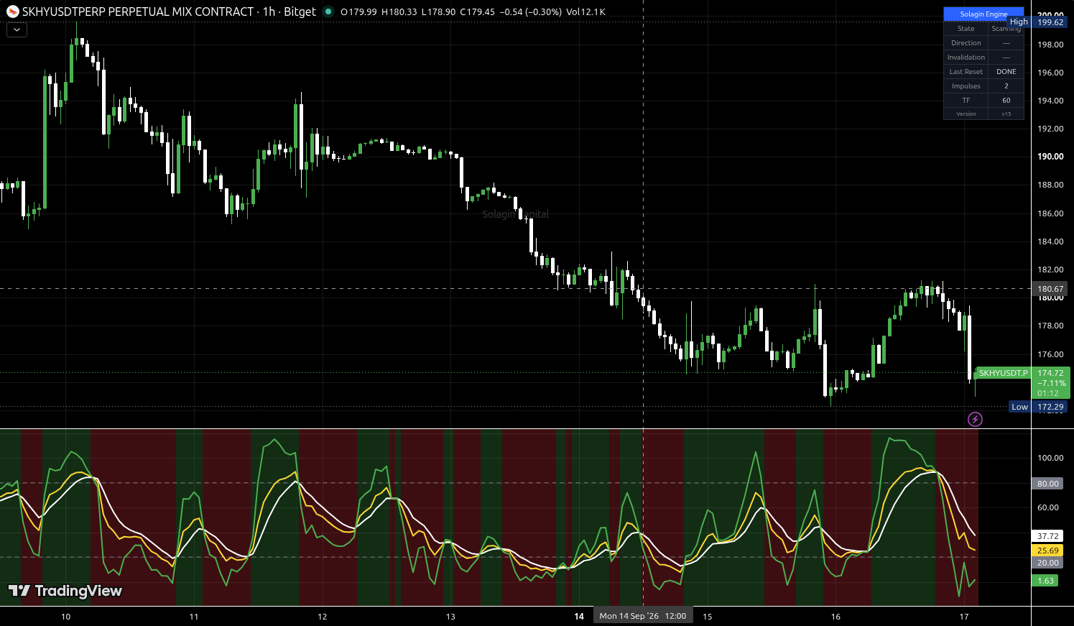
Task: Click the O179.99 open value
Action: point(358,12)
